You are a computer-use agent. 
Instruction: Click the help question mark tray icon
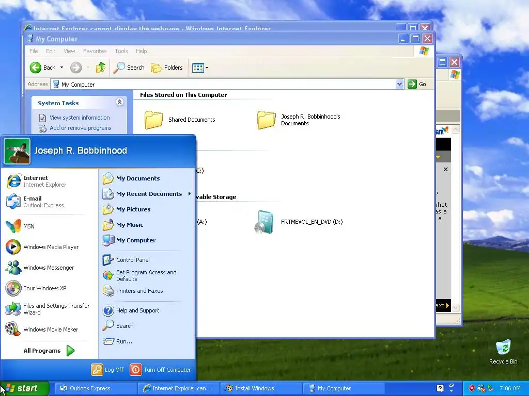coord(440,388)
